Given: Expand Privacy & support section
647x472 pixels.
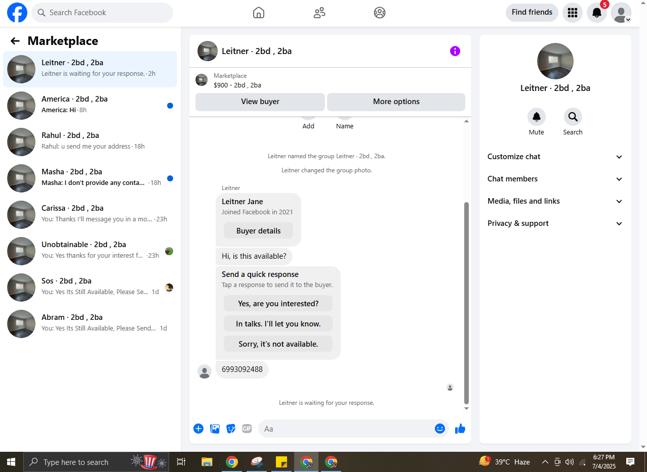Looking at the screenshot, I should coord(555,223).
